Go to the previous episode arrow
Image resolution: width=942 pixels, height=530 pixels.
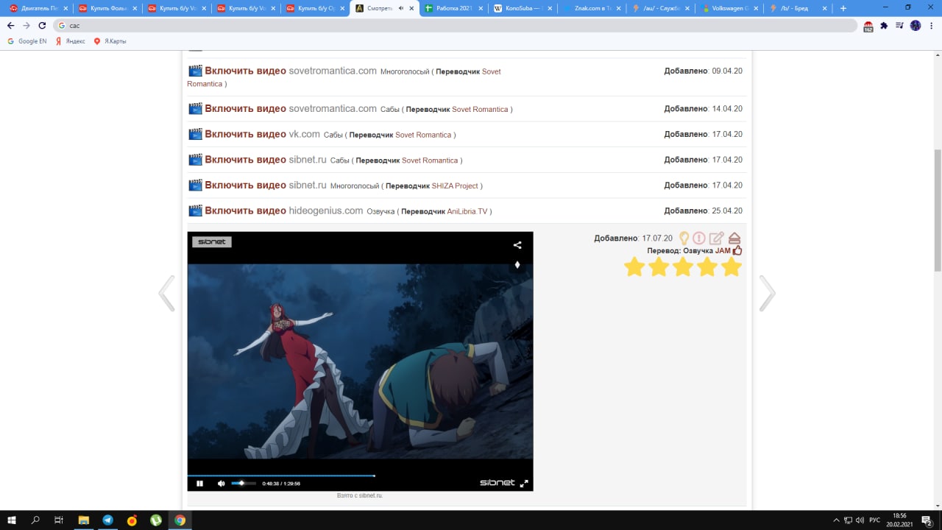(167, 293)
